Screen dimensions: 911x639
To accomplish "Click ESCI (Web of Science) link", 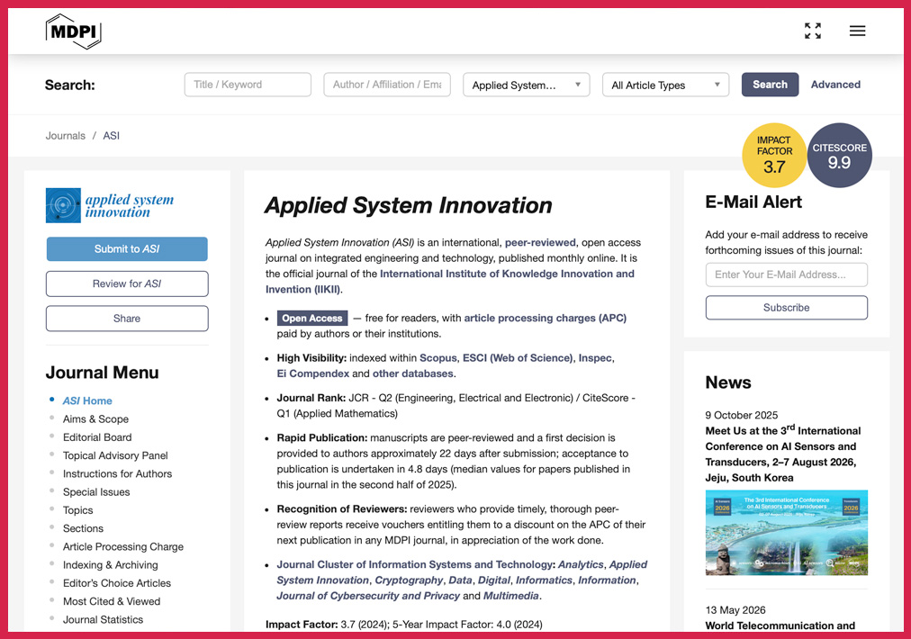I will click(518, 358).
